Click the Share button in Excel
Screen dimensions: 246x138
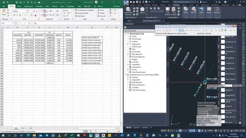(117, 7)
